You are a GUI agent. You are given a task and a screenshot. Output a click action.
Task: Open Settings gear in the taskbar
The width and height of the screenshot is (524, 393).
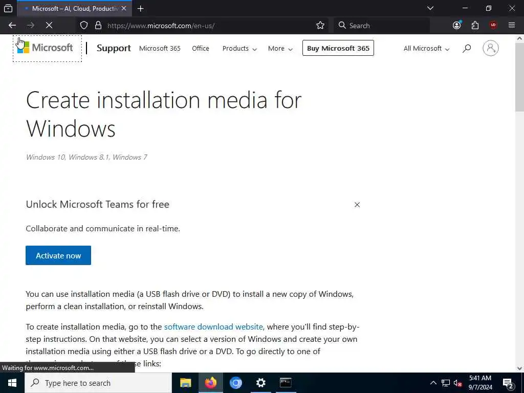260,383
